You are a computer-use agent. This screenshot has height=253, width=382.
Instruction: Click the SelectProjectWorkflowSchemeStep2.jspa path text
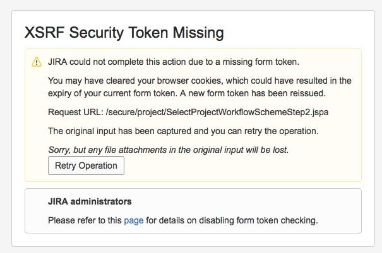tap(217, 113)
